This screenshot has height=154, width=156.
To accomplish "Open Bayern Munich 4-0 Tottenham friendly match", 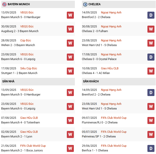I will click(x=21, y=122).
